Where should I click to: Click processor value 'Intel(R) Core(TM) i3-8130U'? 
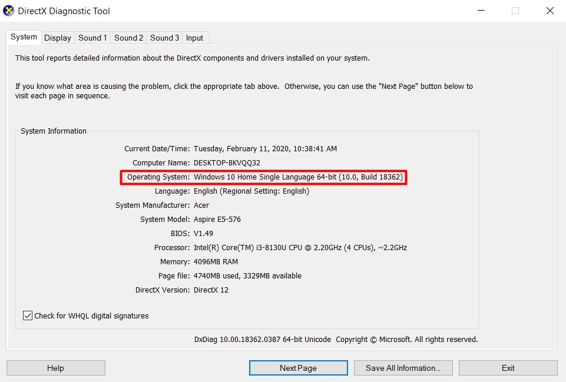pos(240,248)
